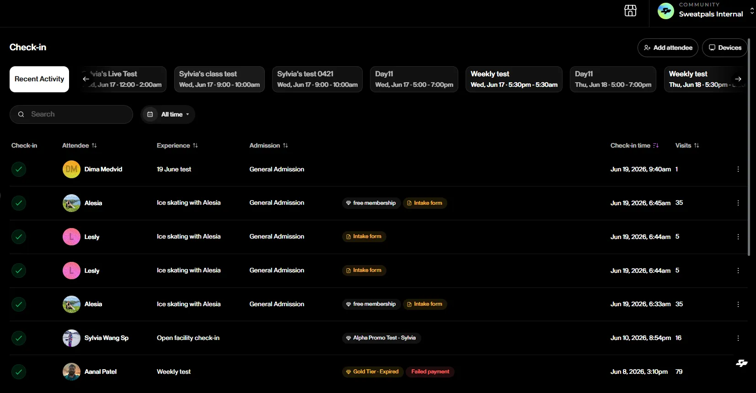Toggle check-in for Aanal Patel
This screenshot has width=756, height=393.
tap(19, 372)
